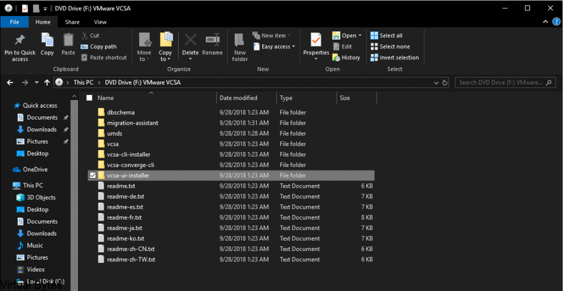
Task: Click the search magnifier icon
Action: (x=548, y=82)
